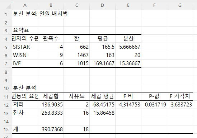Click the 자유도 header cell
The height and width of the screenshot is (138, 197).
(x=77, y=96)
